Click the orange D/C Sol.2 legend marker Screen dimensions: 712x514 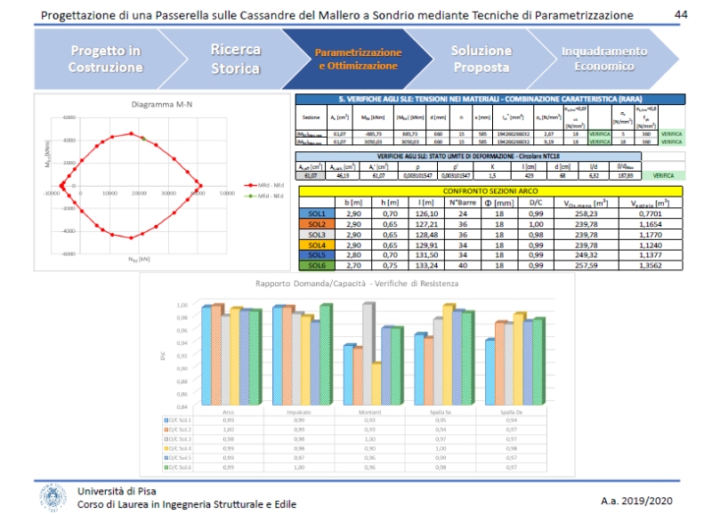tap(166, 428)
